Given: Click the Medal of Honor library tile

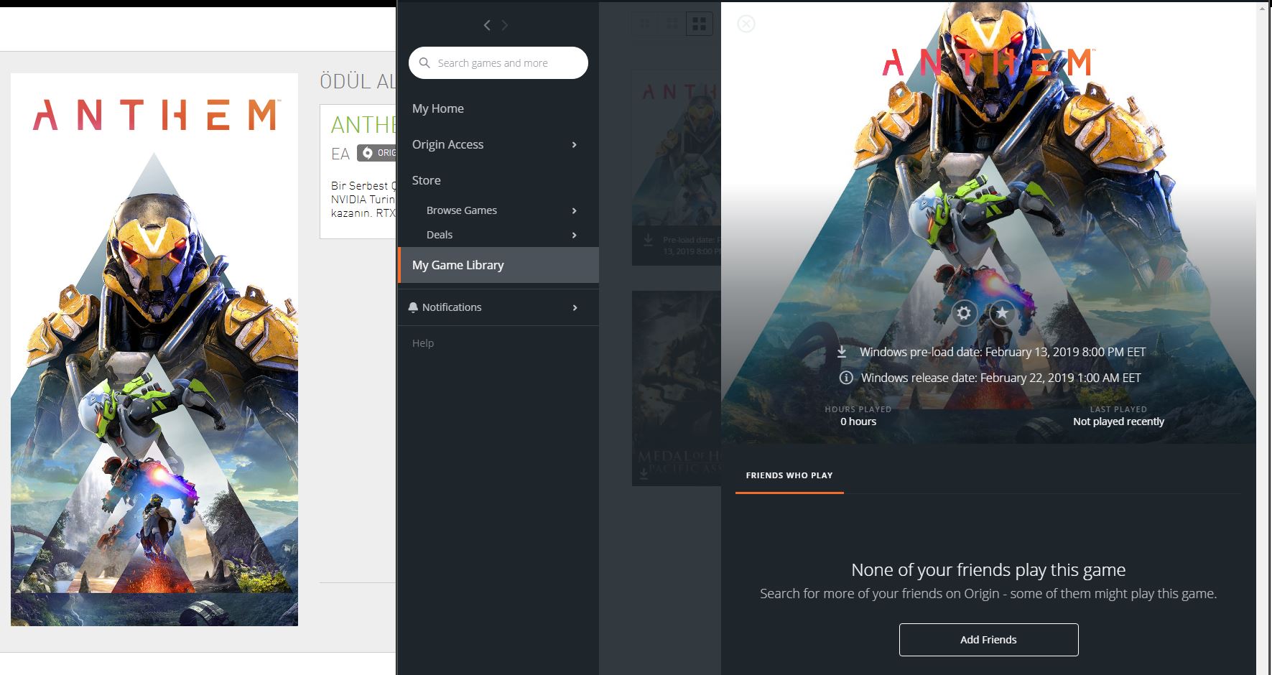Looking at the screenshot, I should 677,388.
